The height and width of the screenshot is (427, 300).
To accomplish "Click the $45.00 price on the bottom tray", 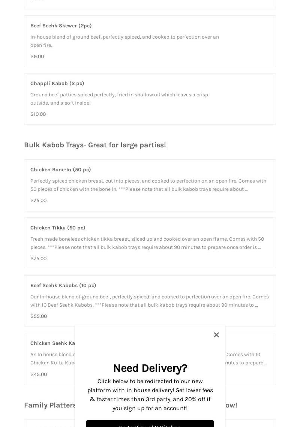I will click(39, 375).
